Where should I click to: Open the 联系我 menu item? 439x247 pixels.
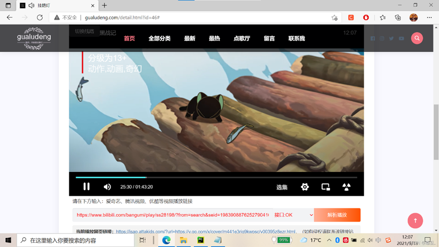296,39
